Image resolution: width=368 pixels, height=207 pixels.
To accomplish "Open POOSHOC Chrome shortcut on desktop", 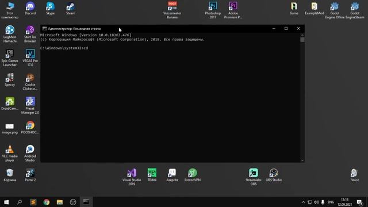I will [x=30, y=127].
